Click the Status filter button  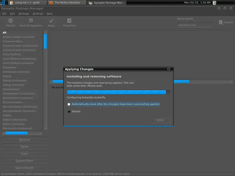pyautogui.click(x=25, y=146)
